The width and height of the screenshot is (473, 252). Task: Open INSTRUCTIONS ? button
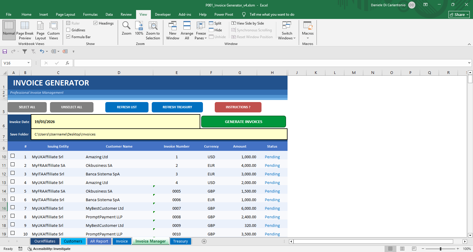coord(238,107)
